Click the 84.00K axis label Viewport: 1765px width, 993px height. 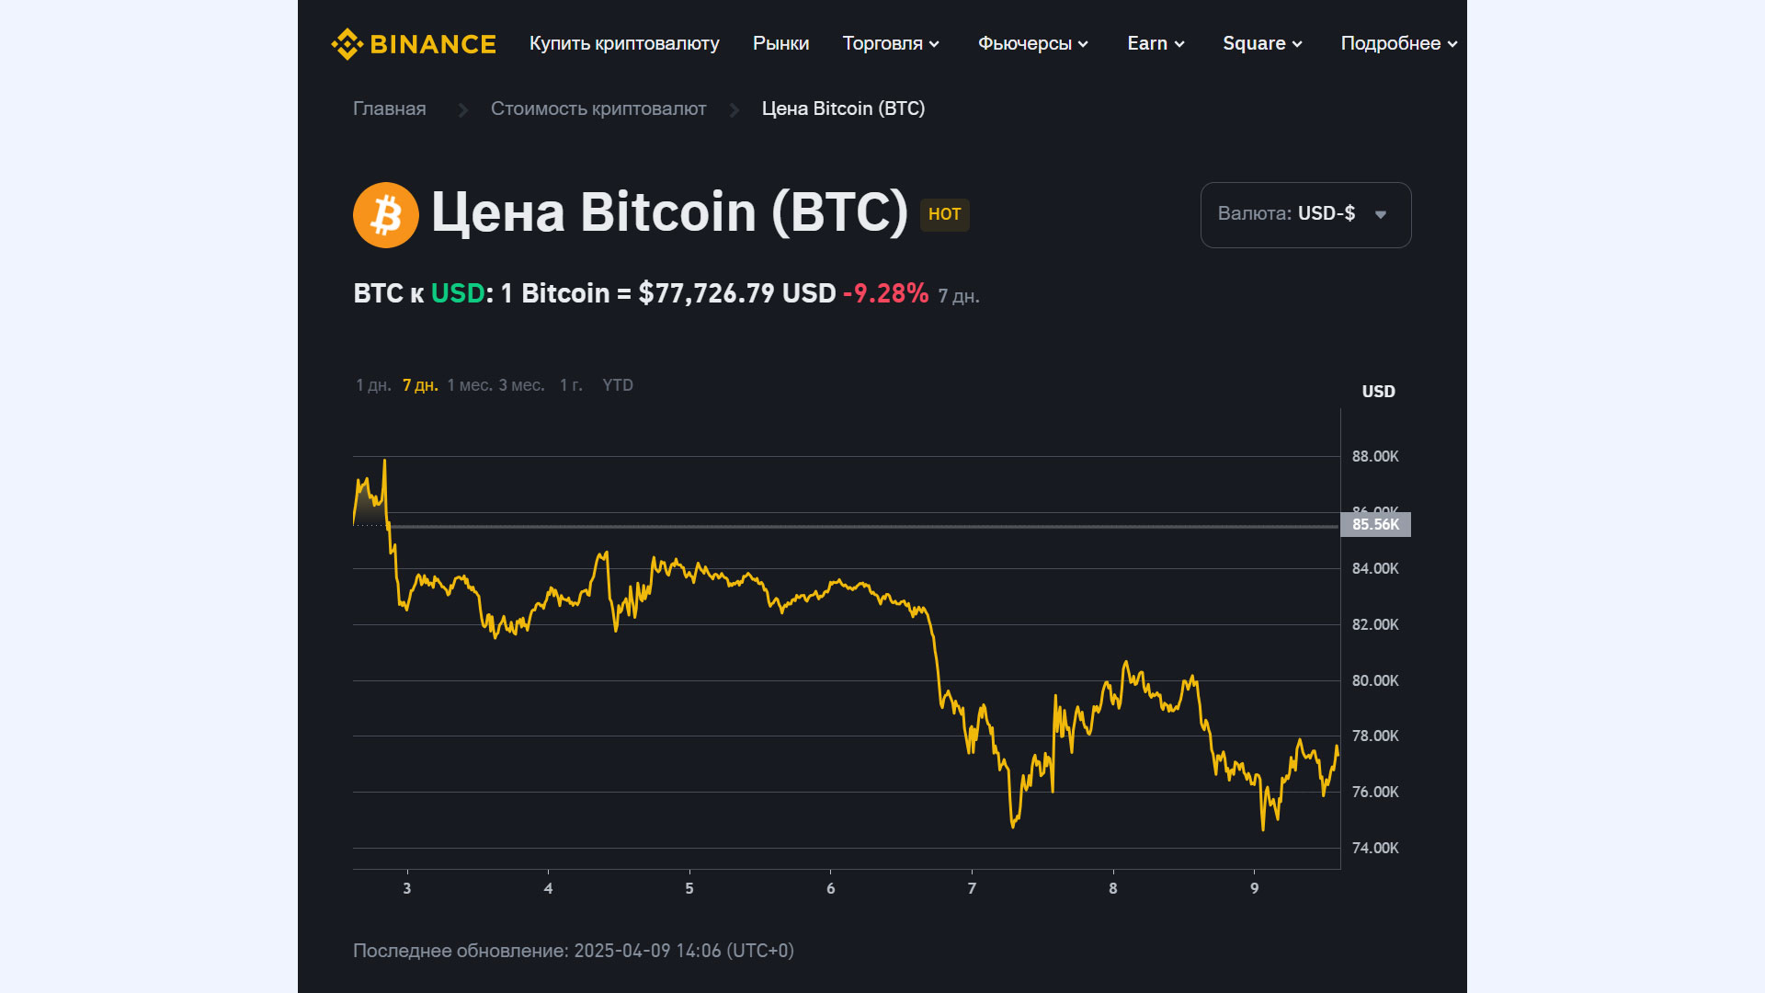coord(1375,568)
